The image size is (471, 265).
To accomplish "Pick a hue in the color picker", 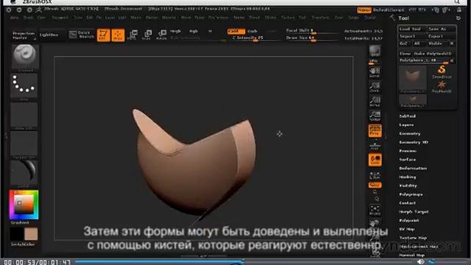I will [x=24, y=205].
